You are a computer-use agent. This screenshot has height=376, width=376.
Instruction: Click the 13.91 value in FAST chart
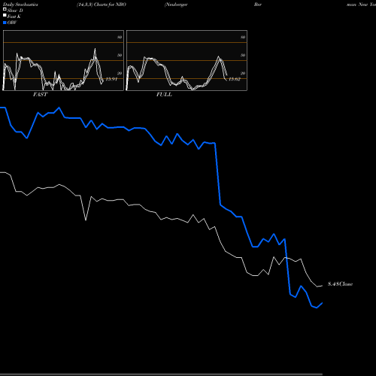(111, 79)
